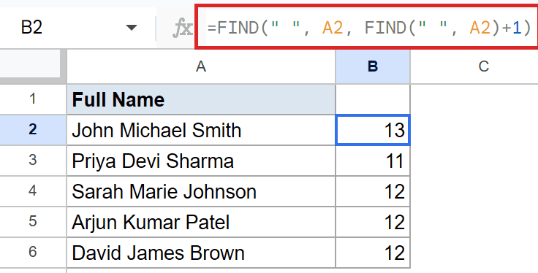Select column A header
This screenshot has height=273, width=538.
(201, 66)
